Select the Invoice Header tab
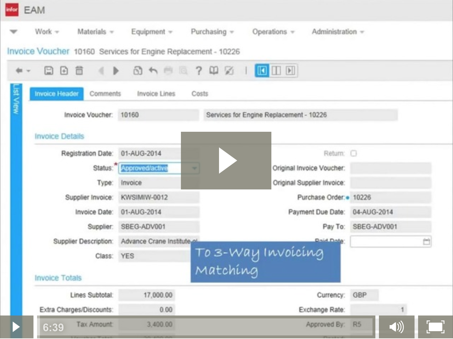 [x=57, y=94]
